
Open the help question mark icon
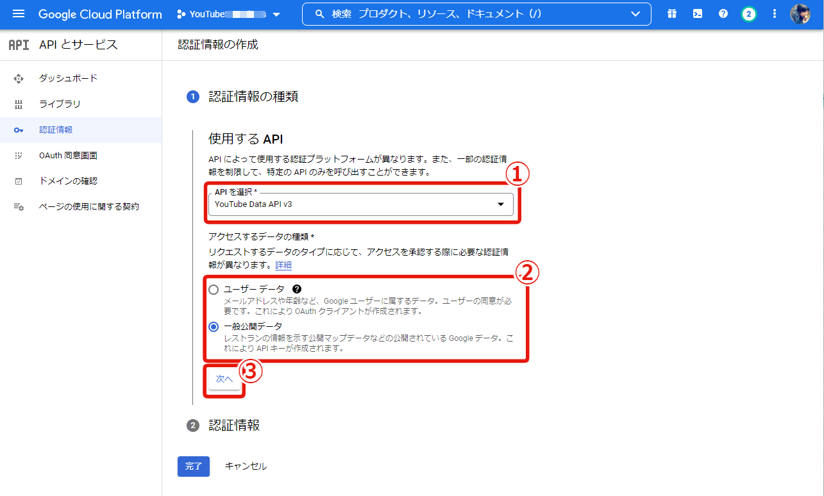point(723,14)
